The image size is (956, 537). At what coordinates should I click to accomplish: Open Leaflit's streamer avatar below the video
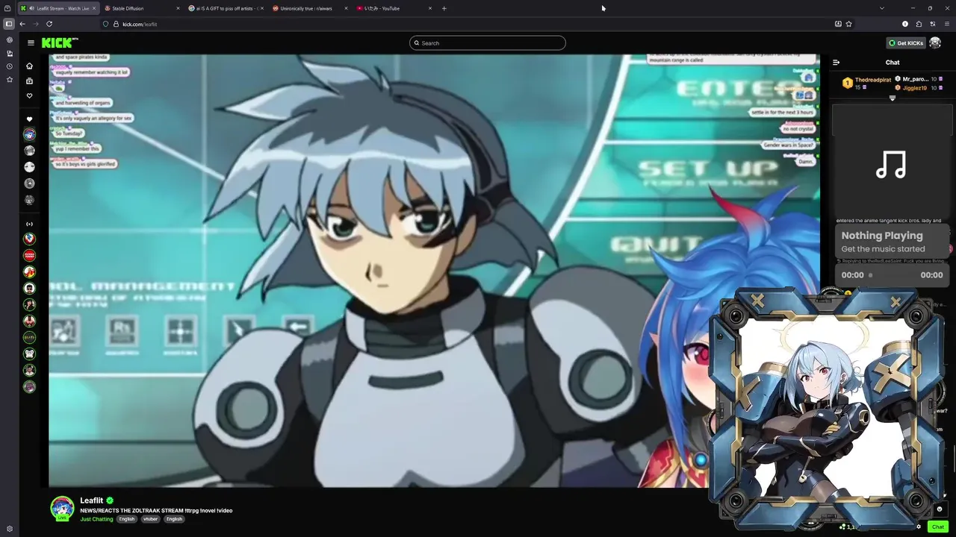click(62, 507)
